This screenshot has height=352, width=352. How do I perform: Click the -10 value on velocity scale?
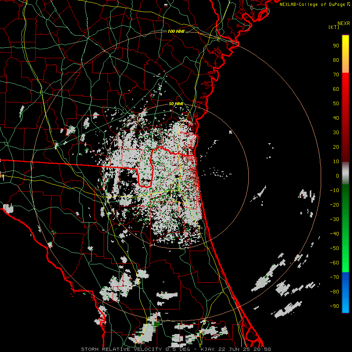(x=334, y=190)
